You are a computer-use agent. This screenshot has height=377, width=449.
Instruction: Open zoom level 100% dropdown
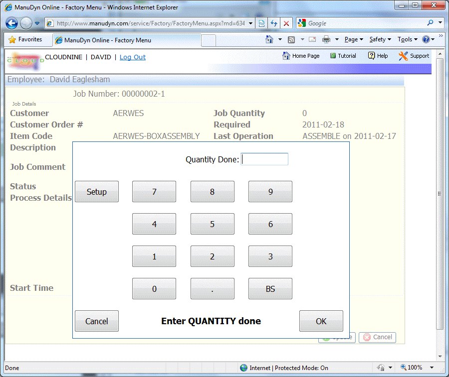pos(415,368)
